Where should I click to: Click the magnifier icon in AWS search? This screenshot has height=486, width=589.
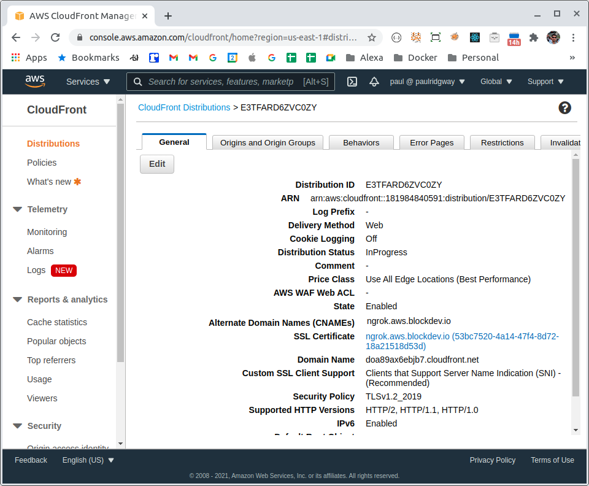coord(138,82)
